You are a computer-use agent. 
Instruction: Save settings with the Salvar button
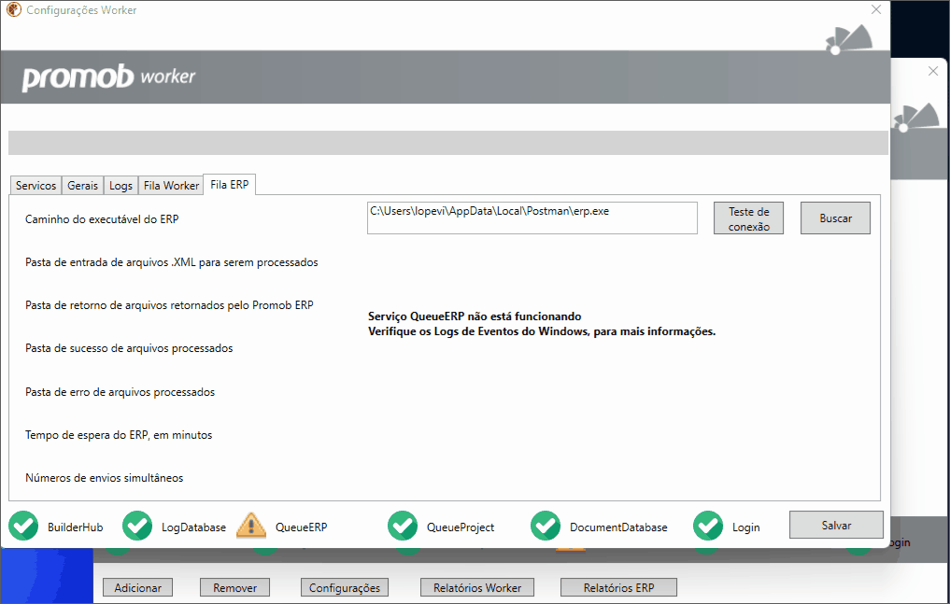coord(836,526)
